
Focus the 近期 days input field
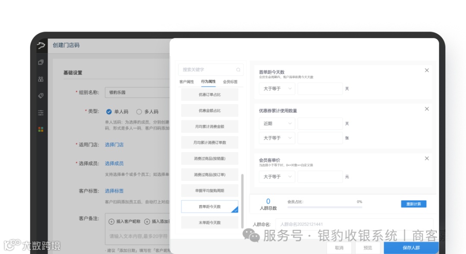(320, 124)
